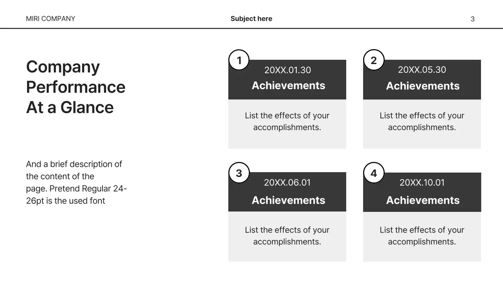Click the number 2 circle badge
Viewport: 503px width, 283px height.
pyautogui.click(x=373, y=60)
